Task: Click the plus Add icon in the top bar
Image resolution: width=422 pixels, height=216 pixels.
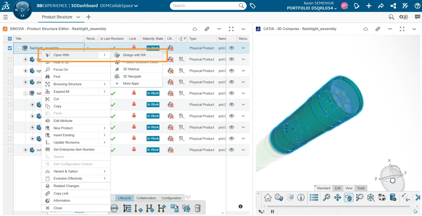Action: coord(369,6)
